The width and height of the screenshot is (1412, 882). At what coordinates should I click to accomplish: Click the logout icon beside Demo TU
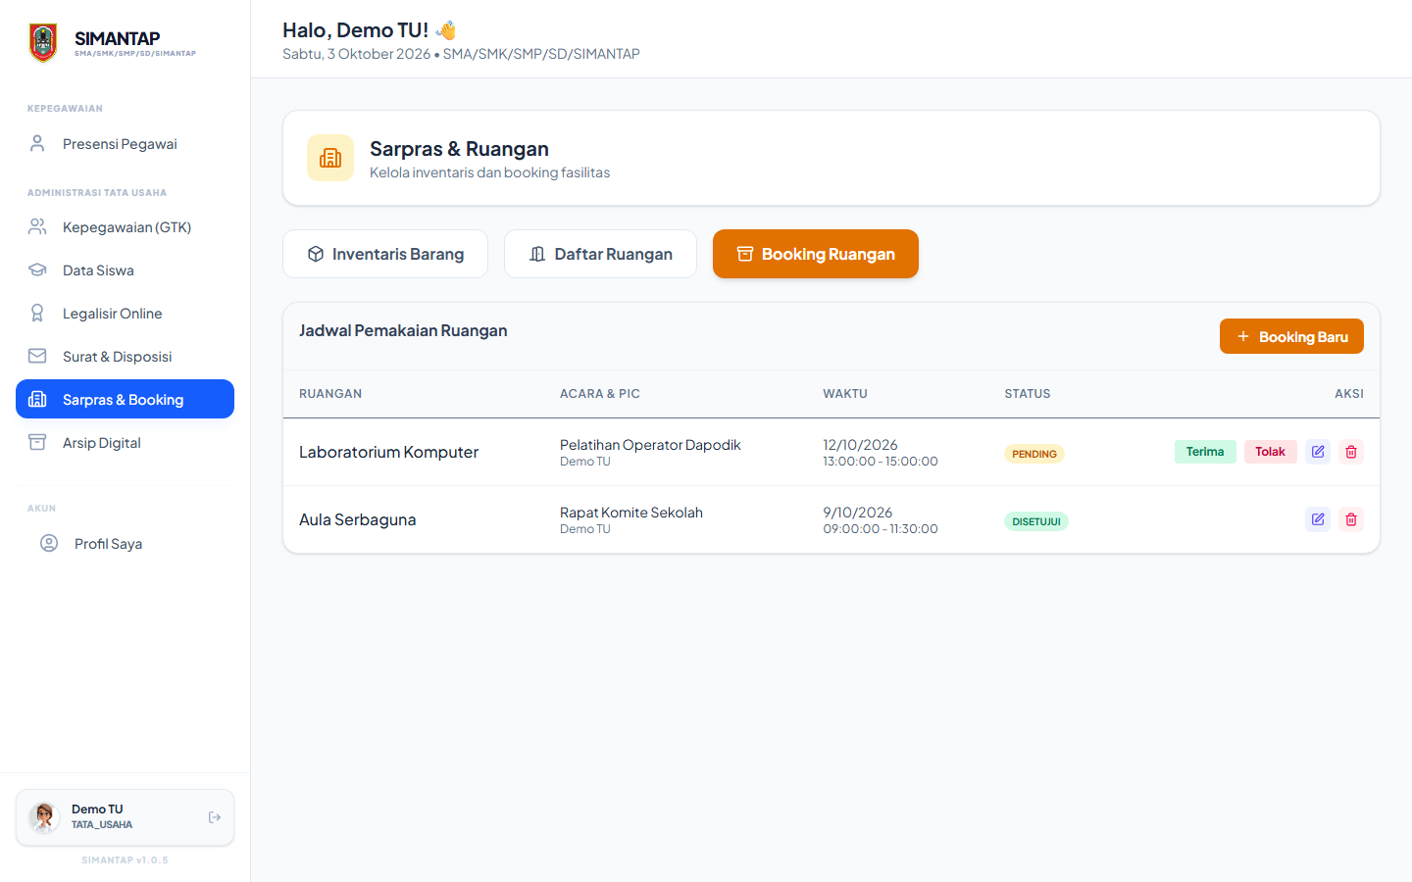coord(215,817)
